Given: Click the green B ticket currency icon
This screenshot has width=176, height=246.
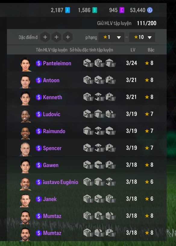Looking at the screenshot, I should pos(95,10).
